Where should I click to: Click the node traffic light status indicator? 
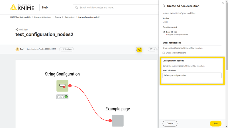pos(62,97)
